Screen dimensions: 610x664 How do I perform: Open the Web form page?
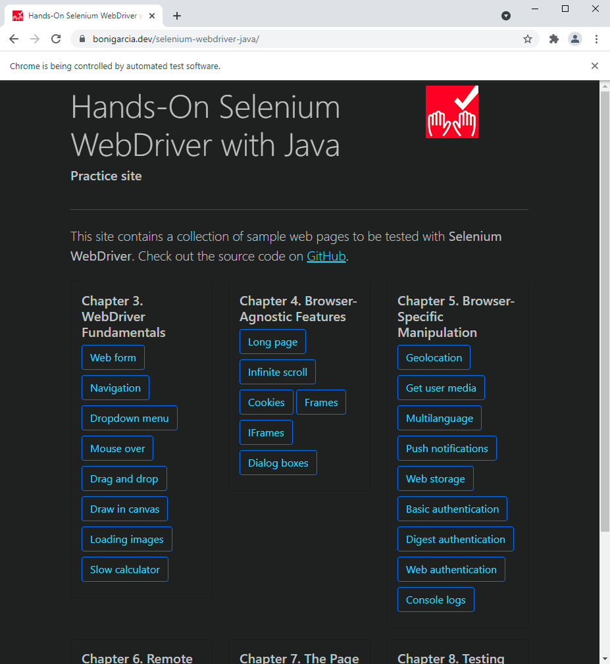point(113,358)
